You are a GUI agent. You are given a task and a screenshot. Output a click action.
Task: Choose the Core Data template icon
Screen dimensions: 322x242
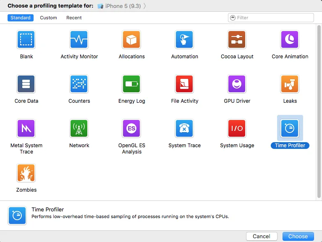coord(26,84)
